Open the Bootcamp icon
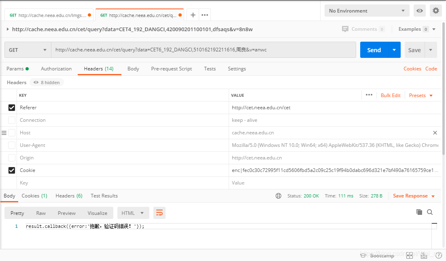 click(x=363, y=256)
